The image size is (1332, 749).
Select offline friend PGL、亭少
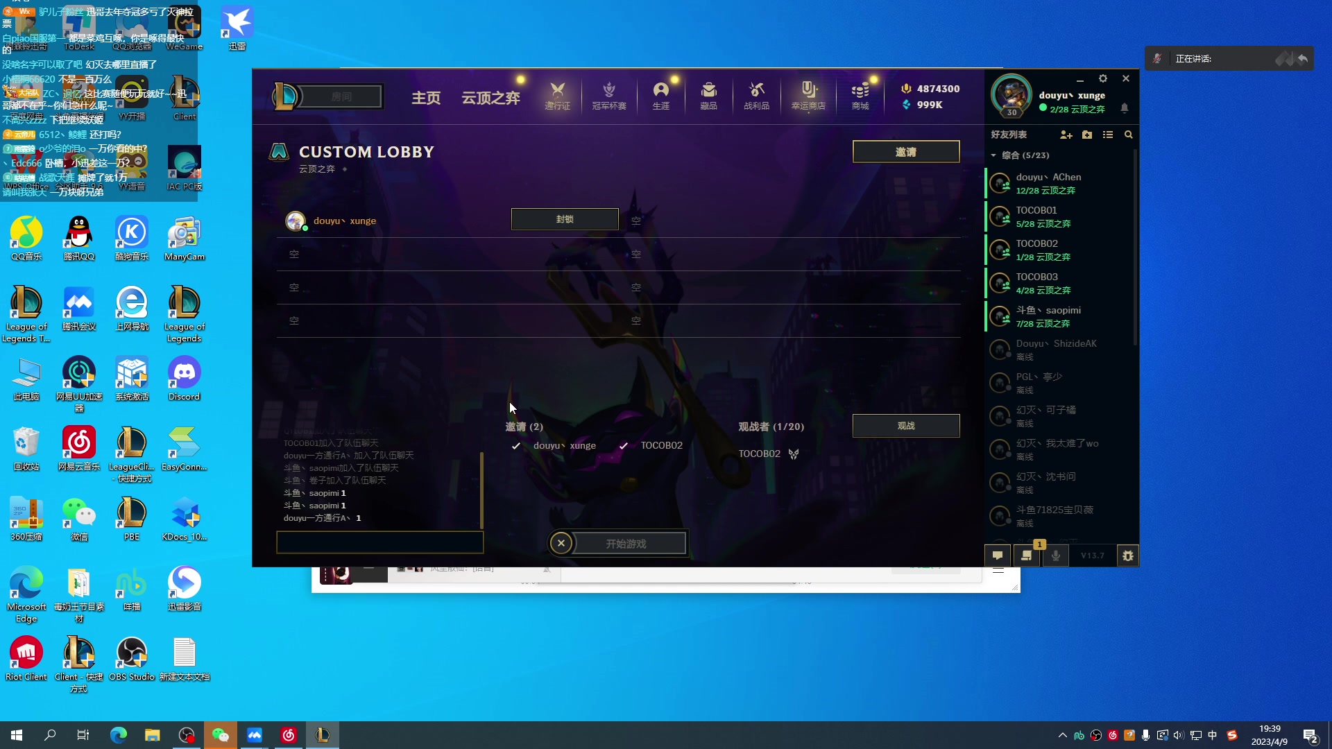(1060, 384)
